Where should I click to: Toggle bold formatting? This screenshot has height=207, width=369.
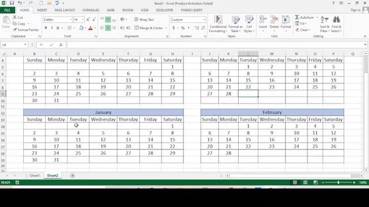click(x=46, y=28)
